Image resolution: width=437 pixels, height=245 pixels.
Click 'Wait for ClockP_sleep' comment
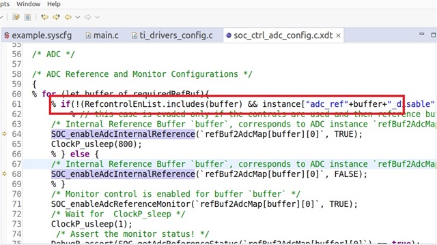point(118,214)
